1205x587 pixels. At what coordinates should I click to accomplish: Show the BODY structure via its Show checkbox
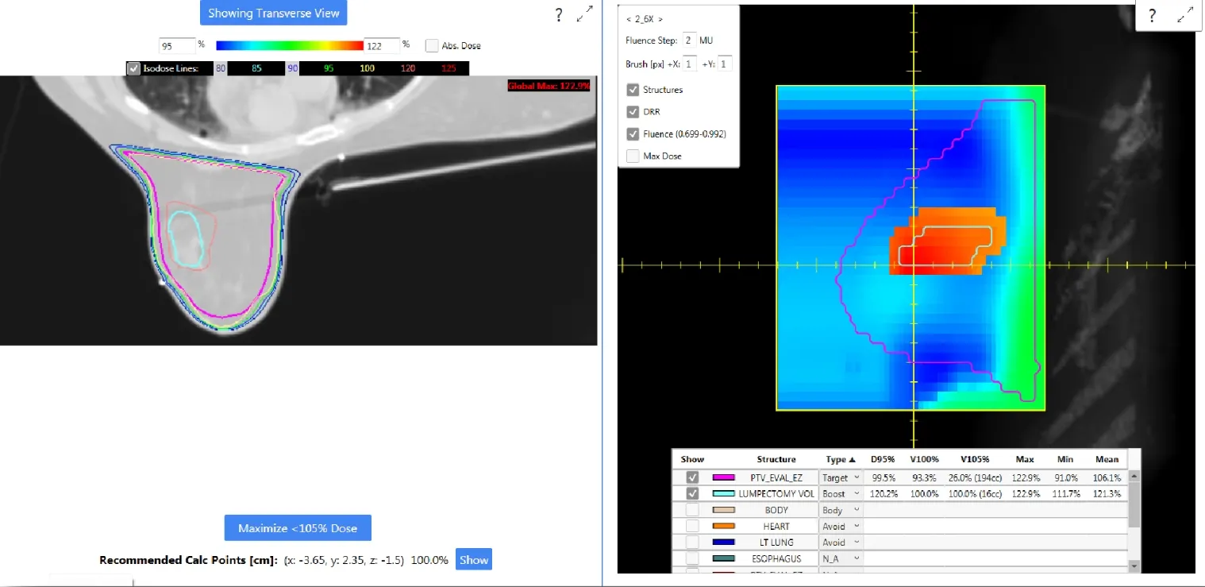click(691, 509)
